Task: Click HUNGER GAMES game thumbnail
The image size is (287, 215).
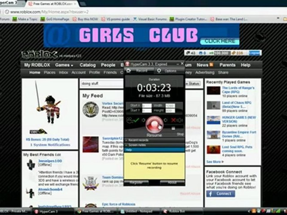Action: coord(213,120)
